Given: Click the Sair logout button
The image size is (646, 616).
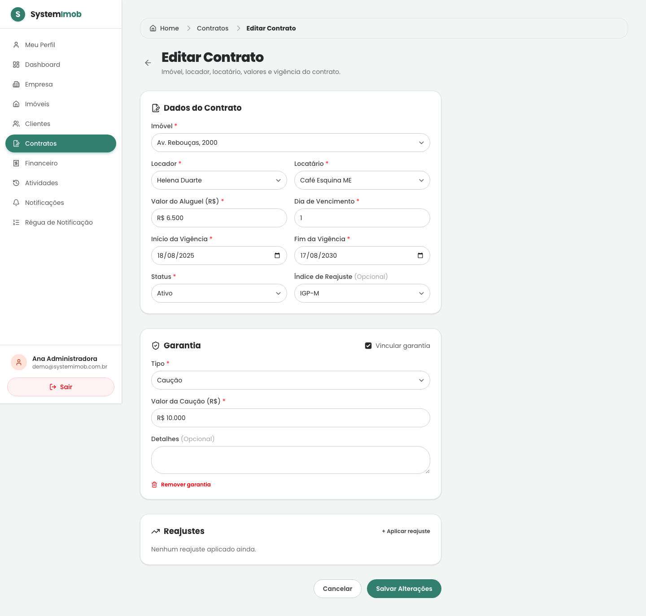Looking at the screenshot, I should 61,387.
